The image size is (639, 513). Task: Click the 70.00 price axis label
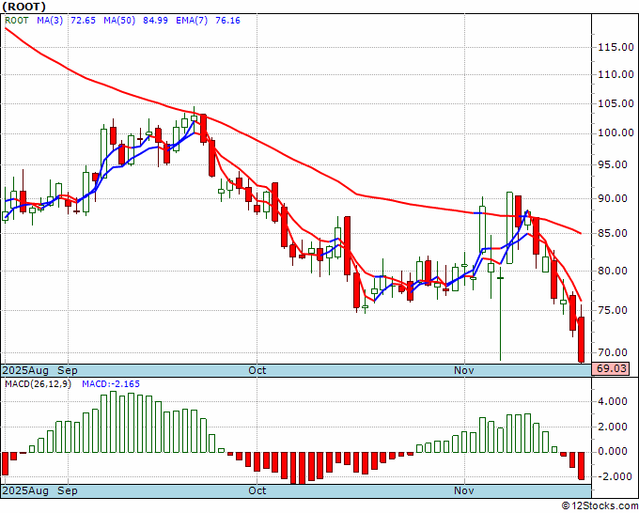pos(613,353)
